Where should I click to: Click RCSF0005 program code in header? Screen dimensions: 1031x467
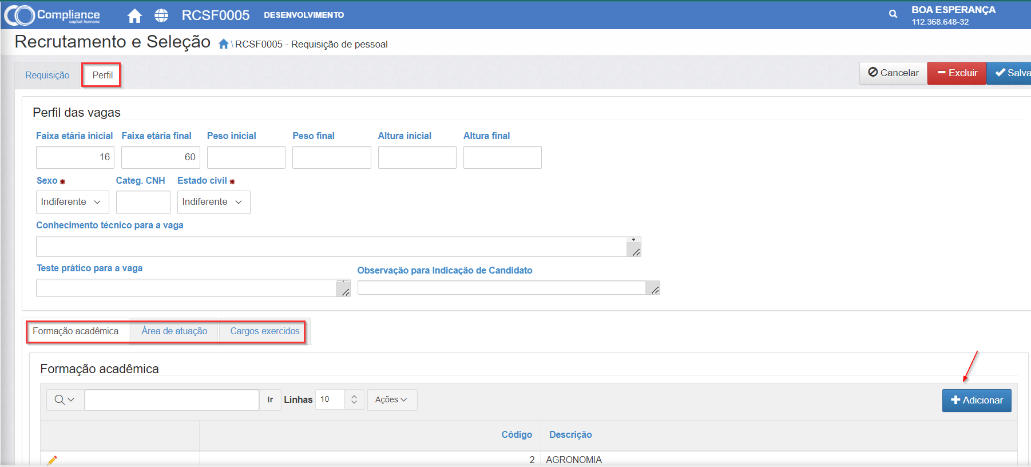(x=216, y=15)
